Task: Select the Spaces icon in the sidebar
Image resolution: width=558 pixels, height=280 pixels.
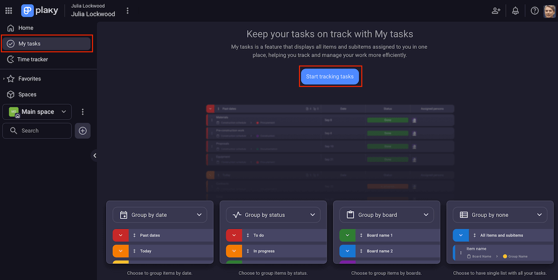Action: (x=10, y=94)
